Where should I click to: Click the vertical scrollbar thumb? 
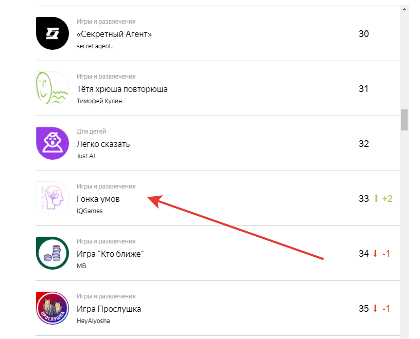pos(404,120)
